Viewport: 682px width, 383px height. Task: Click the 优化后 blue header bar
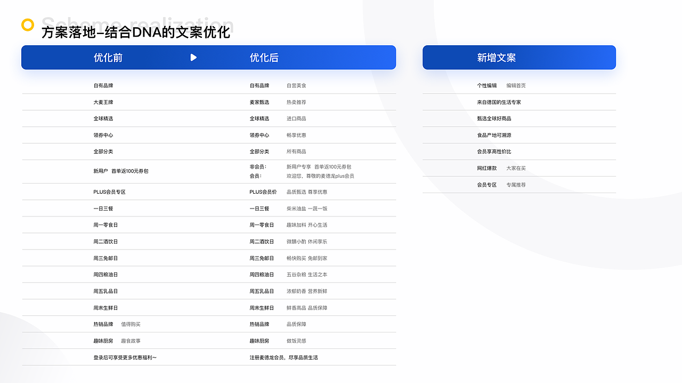click(266, 57)
